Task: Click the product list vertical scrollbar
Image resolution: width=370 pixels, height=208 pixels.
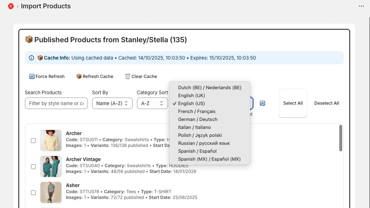Action: coord(340,138)
